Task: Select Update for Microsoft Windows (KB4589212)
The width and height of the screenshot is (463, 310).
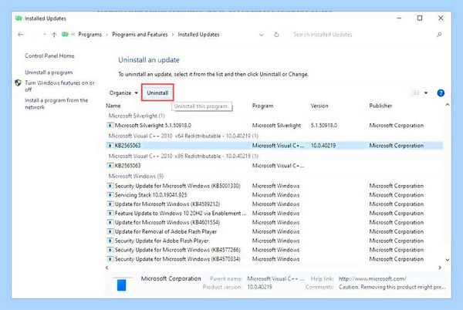Action: (274, 204)
